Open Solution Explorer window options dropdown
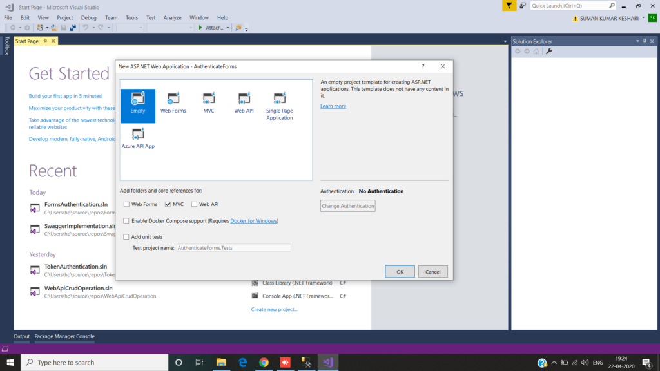This screenshot has width=660, height=371. click(637, 41)
